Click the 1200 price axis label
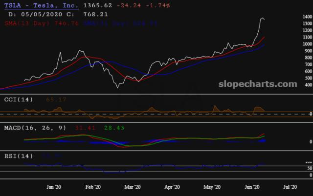 pos(308,30)
